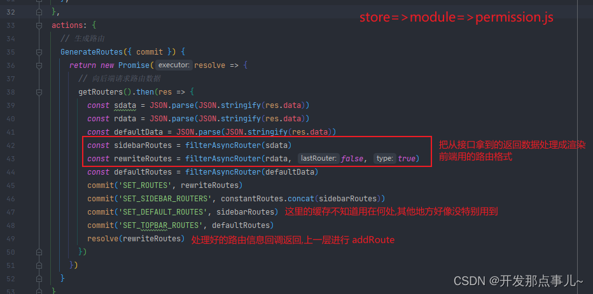Click the 'defaultData' variable declared on line 41
The height and width of the screenshot is (294, 593).
point(139,132)
